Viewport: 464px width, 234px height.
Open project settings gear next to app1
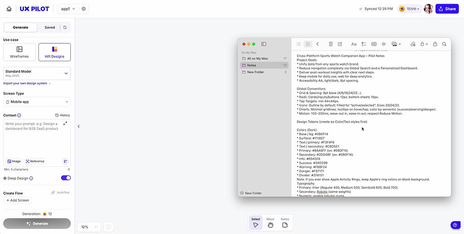[x=84, y=9]
